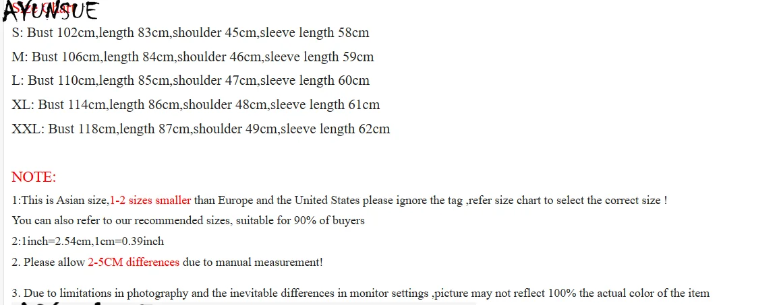
Task: Click the size S measurements row
Action: coord(190,32)
